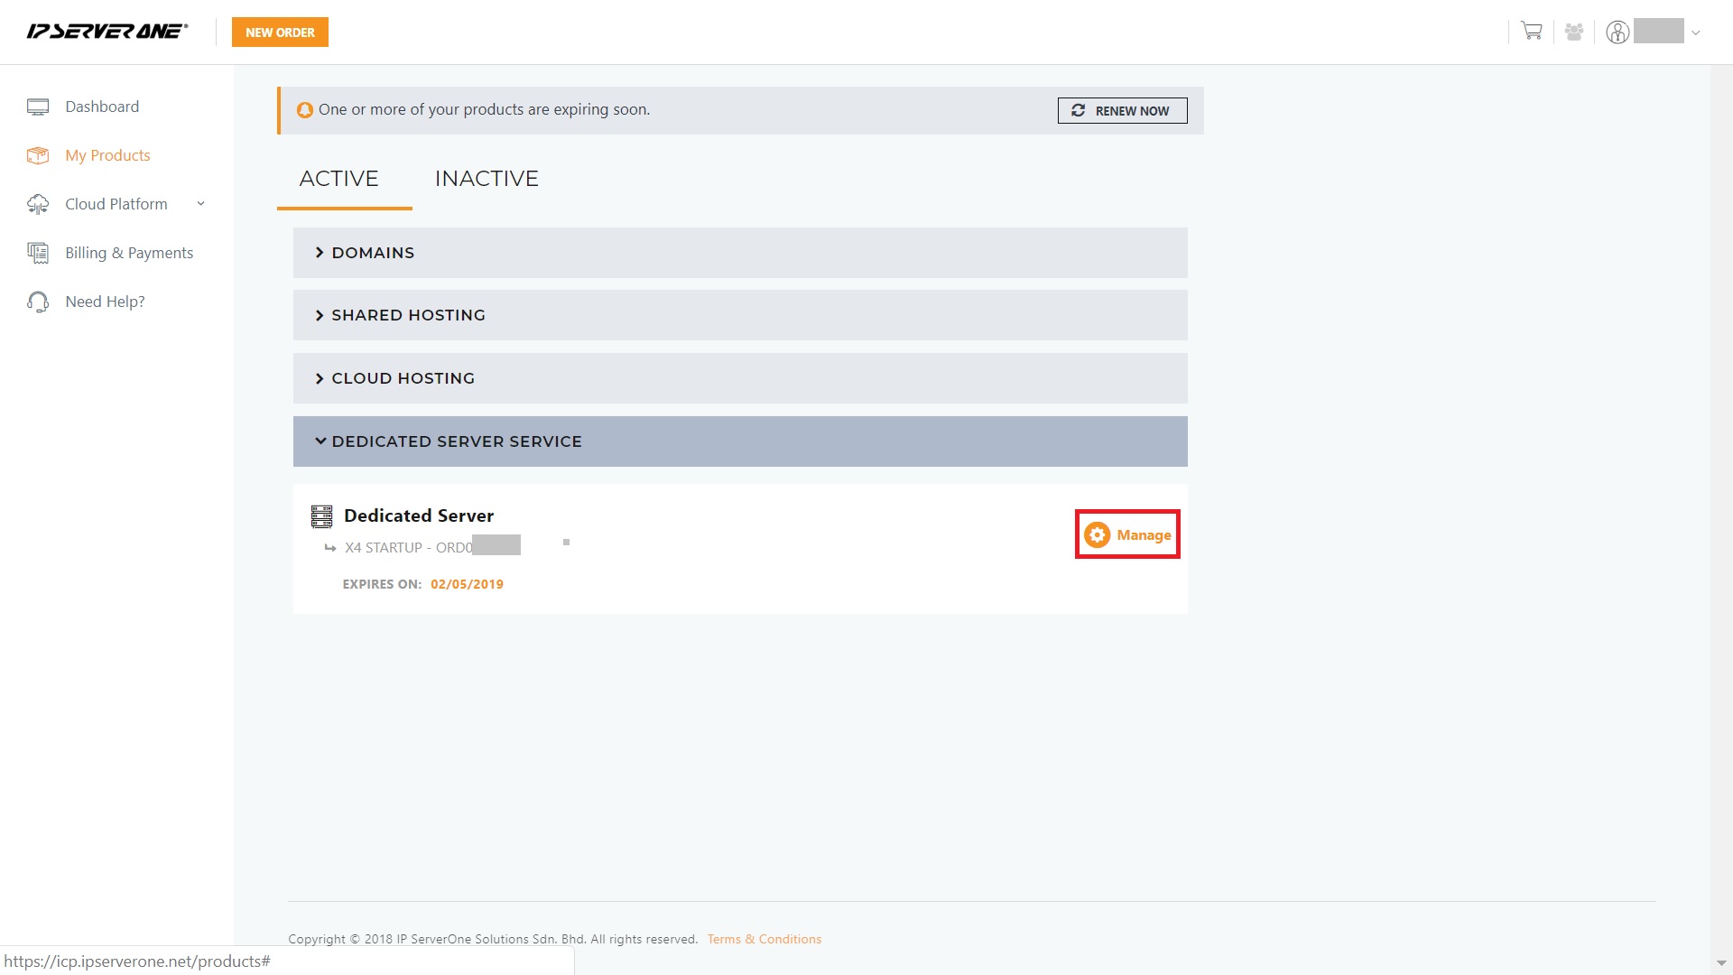Viewport: 1733px width, 975px height.
Task: Click the expiry date 02/05/2019
Action: (x=467, y=584)
